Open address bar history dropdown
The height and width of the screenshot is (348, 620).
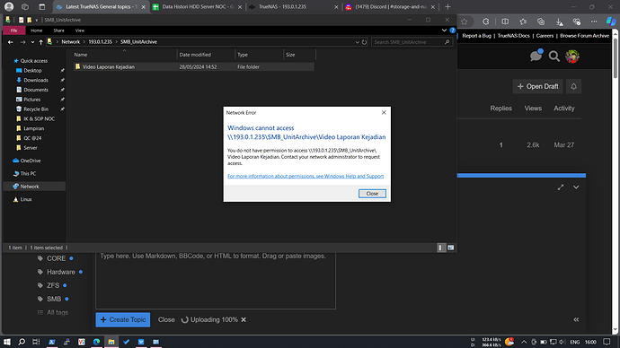(x=357, y=42)
